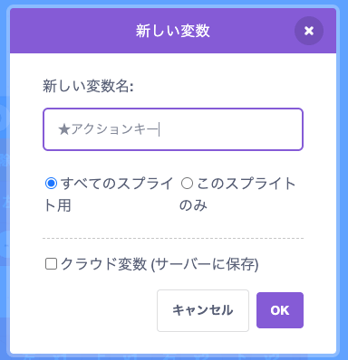
Task: Click the キャンセル button
Action: 203,310
